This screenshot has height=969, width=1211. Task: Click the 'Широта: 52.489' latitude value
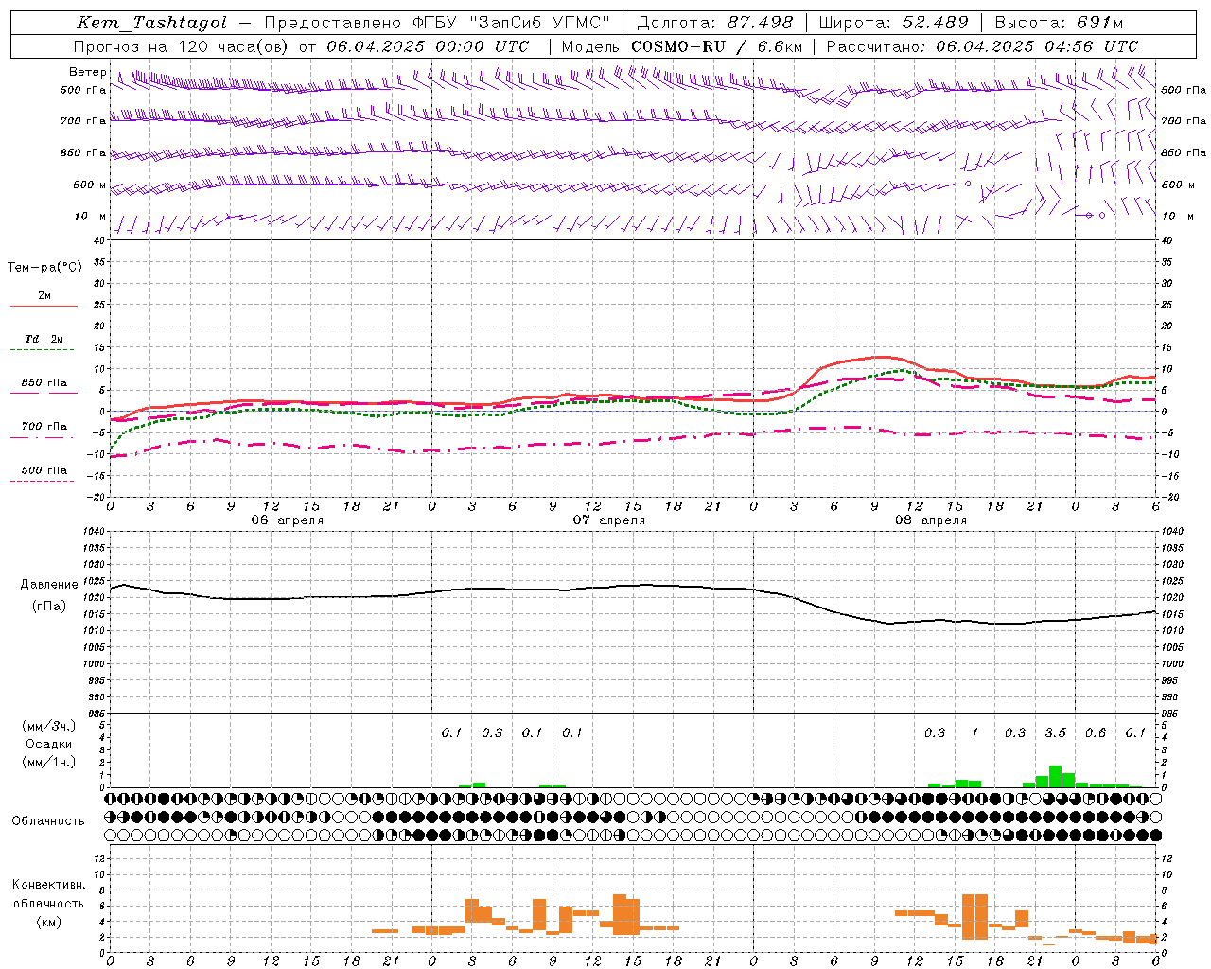click(x=893, y=23)
